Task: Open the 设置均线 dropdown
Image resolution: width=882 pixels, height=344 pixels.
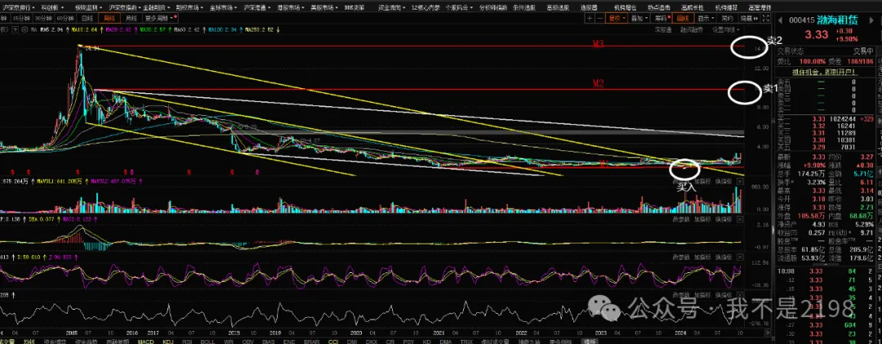Action: pyautogui.click(x=726, y=30)
